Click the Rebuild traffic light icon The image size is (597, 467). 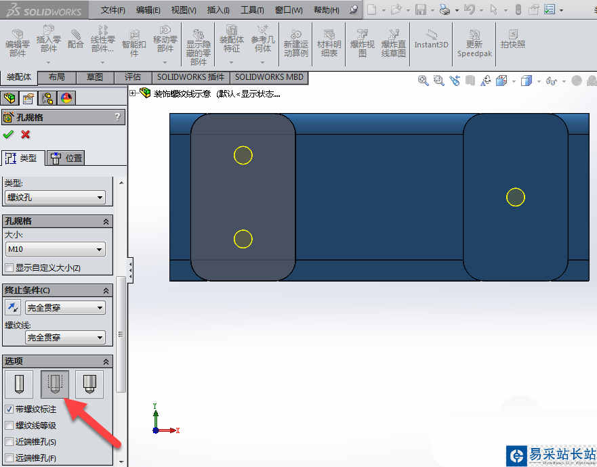518,9
